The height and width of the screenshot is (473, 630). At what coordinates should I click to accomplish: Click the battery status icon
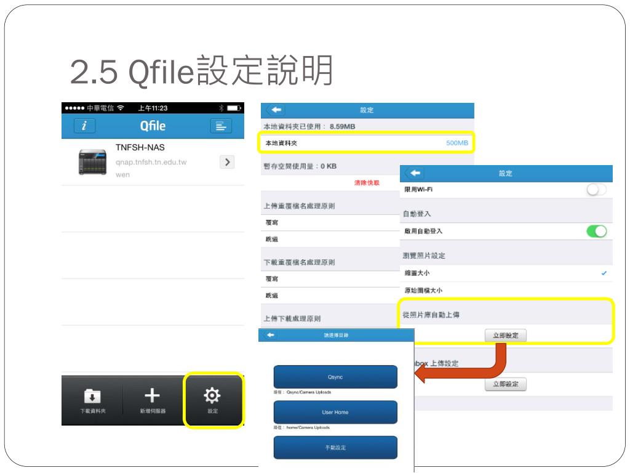[234, 108]
